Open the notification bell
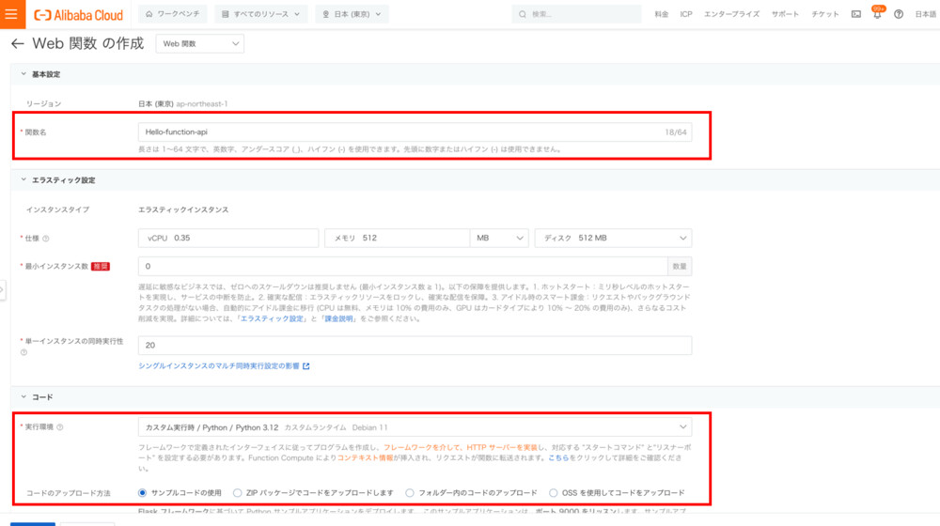The height and width of the screenshot is (526, 940). [877, 14]
